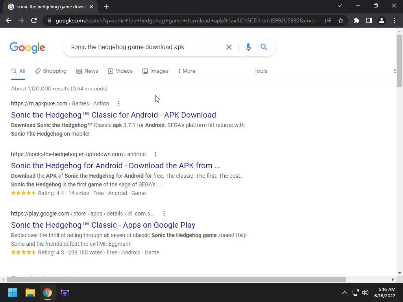Switch to the Images tab
This screenshot has height=302, width=403.
155,71
